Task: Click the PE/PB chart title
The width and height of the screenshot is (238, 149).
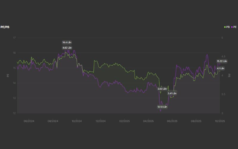Action: click(x=5, y=27)
